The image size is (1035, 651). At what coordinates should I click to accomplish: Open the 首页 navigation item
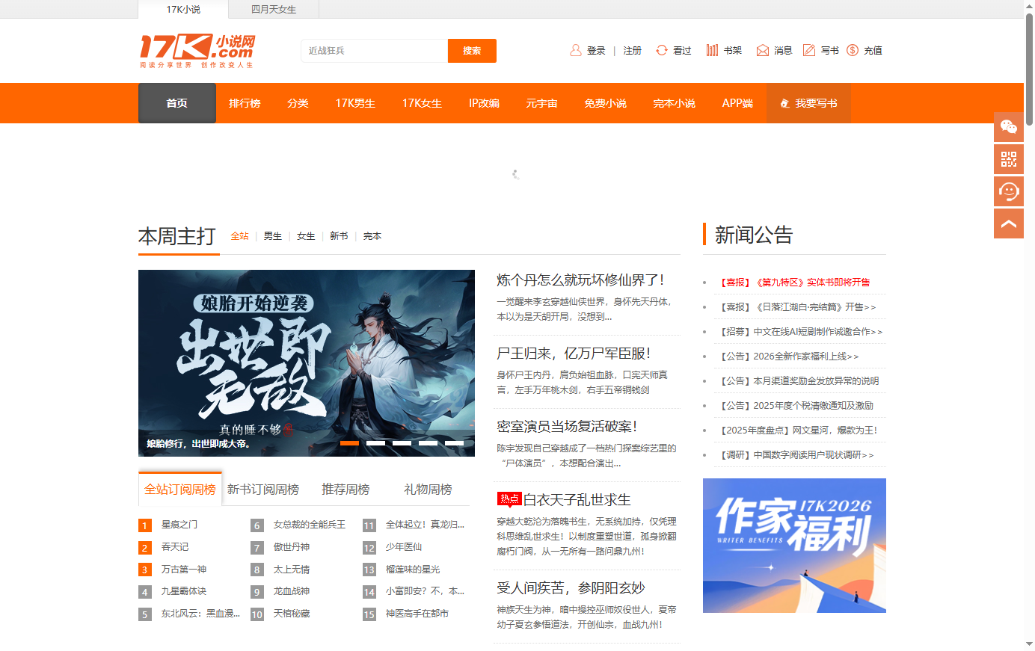(x=177, y=103)
